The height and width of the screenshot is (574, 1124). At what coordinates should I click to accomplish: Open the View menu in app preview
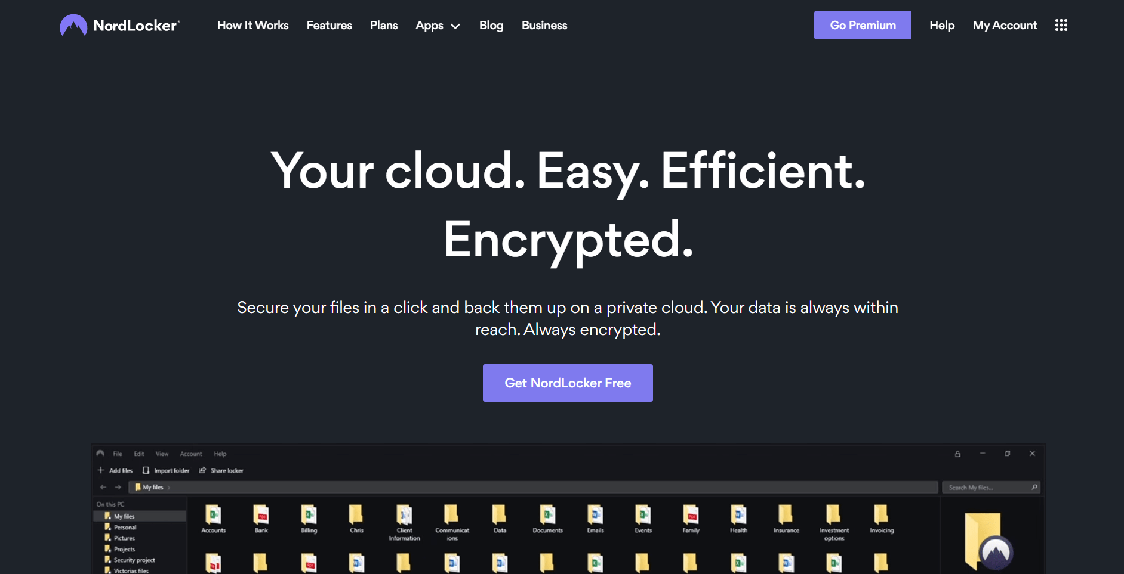coord(162,454)
